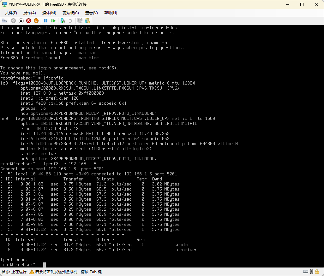The height and width of the screenshot is (276, 324).
Task: Click the '63.1 Mbits/sec' bitrate value
Action: point(114,204)
